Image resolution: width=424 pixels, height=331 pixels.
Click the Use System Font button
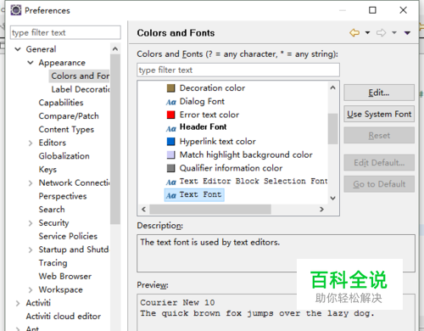(379, 114)
